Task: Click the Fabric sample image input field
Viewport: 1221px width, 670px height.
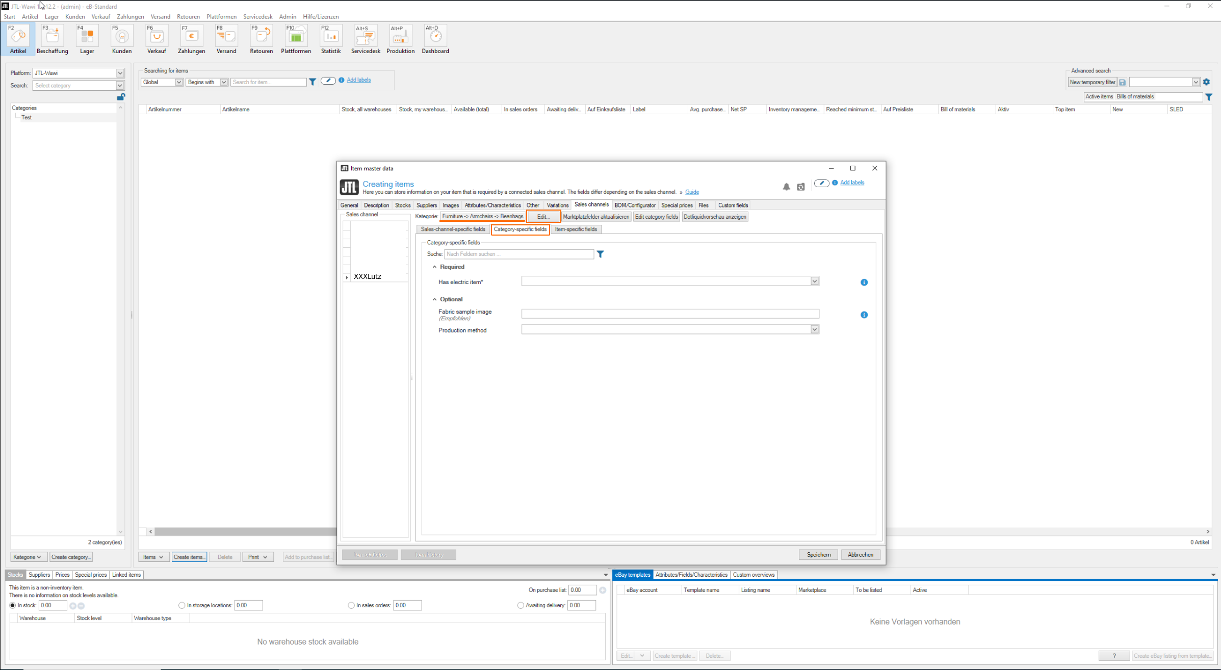Action: [x=670, y=314]
